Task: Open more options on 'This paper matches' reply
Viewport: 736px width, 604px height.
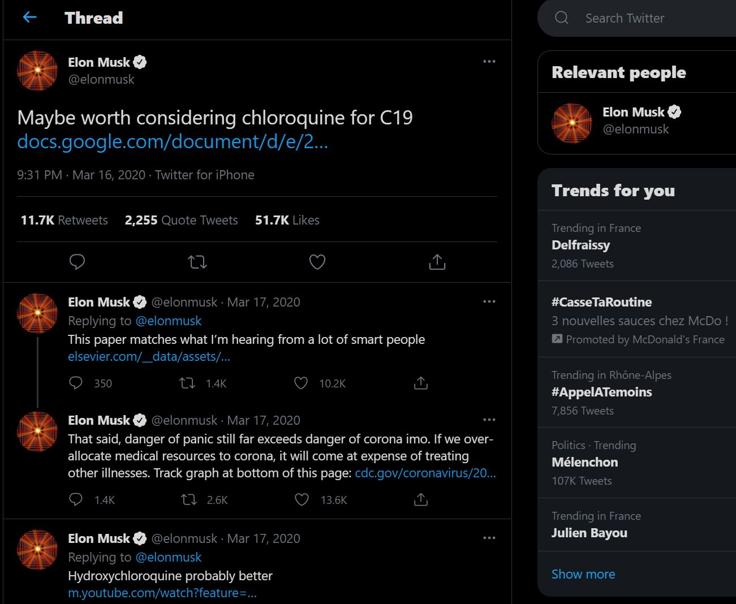Action: click(489, 302)
